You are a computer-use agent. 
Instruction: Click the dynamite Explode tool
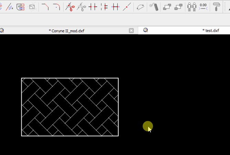tap(153, 6)
